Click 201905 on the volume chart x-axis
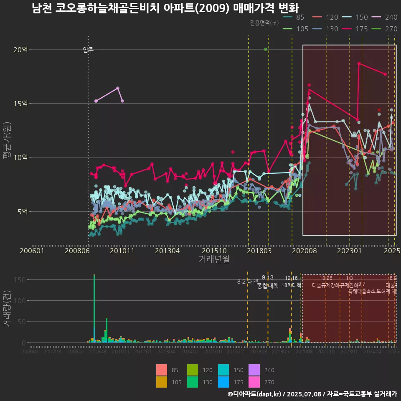This screenshot has height=401, width=401. point(280,351)
